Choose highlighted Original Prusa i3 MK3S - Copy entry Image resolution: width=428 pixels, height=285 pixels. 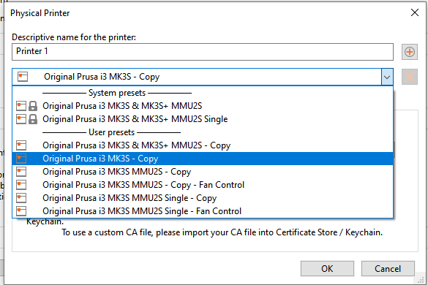point(203,159)
